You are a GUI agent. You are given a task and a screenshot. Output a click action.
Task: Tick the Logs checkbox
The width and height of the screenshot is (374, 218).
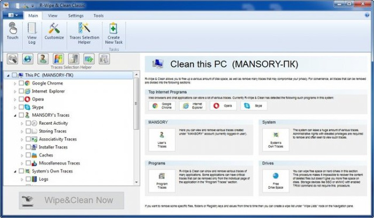tap(28, 179)
